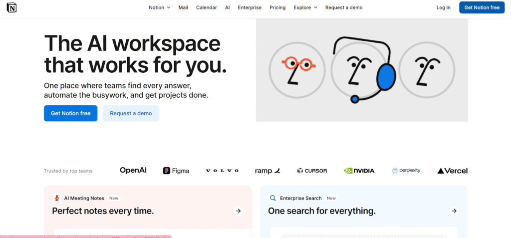Screen dimensions: 511x238
Task: Click hero Request a demo button
Action: tap(131, 113)
